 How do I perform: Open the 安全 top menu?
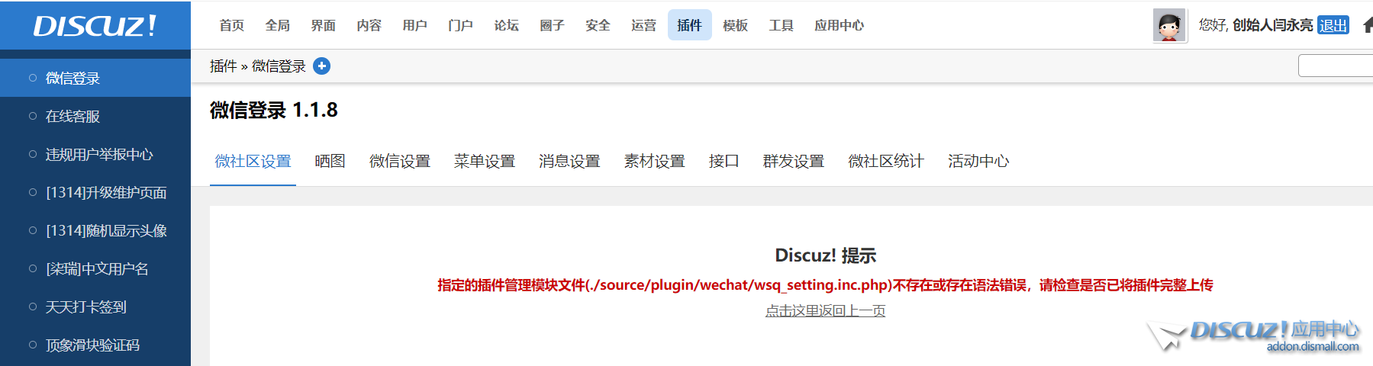coord(598,25)
